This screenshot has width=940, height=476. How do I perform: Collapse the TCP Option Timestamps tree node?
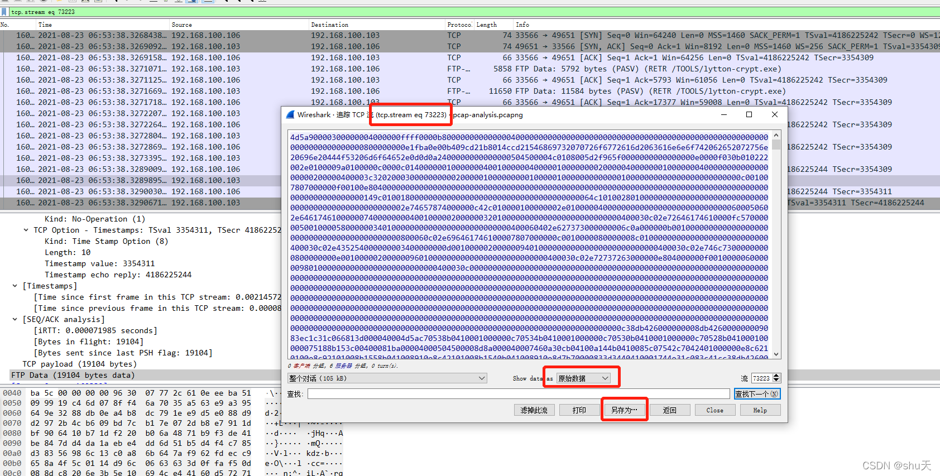coord(26,230)
